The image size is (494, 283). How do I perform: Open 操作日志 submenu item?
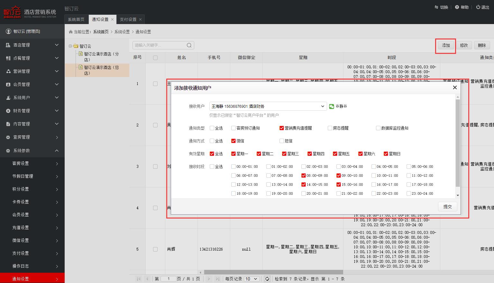32,266
